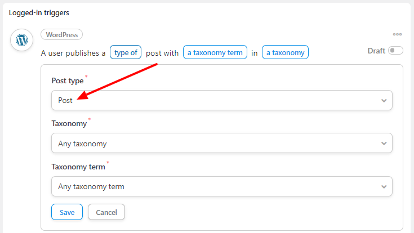Image resolution: width=414 pixels, height=233 pixels.
Task: Open the Any taxonomy dropdown
Action: pyautogui.click(x=222, y=144)
